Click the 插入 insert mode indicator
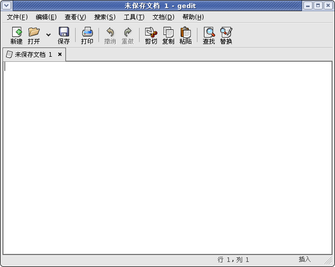 (x=305, y=259)
